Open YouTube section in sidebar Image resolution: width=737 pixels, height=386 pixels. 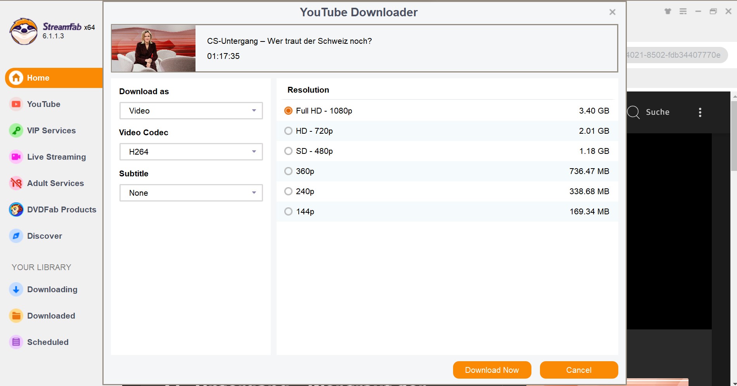(43, 104)
